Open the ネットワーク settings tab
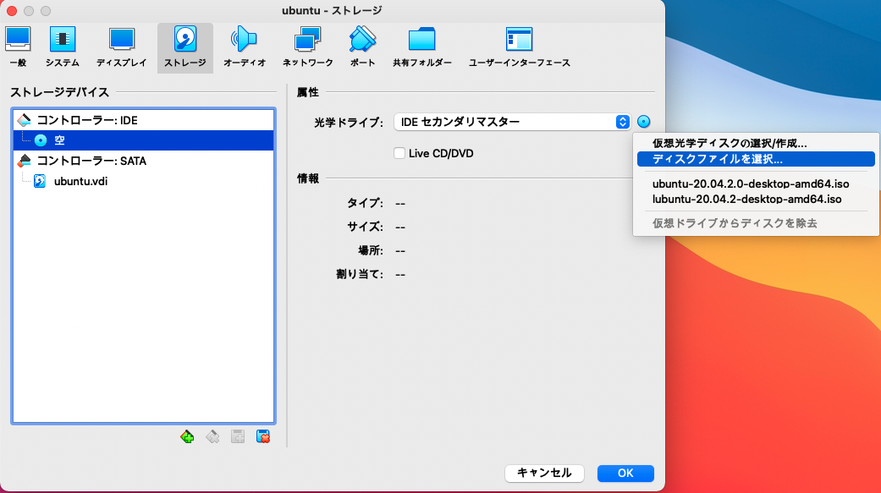Viewport: 881px width, 493px height. coord(307,47)
